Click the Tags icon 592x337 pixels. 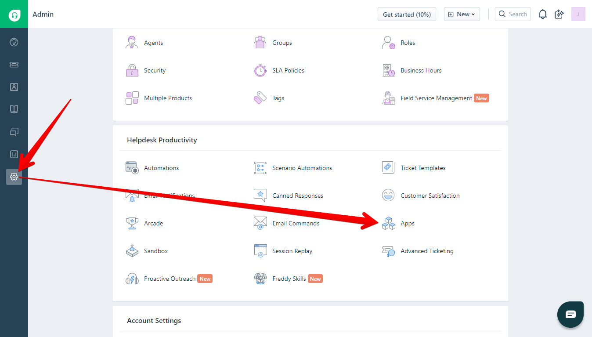[260, 98]
